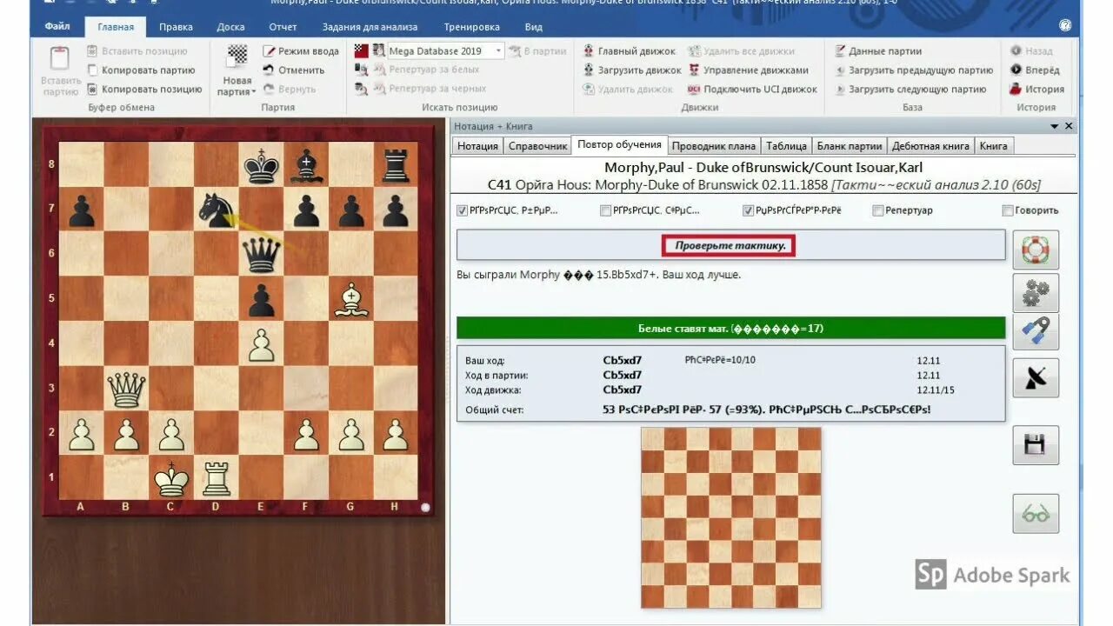
Task: Toggle the third checked training option checkbox
Action: (x=748, y=210)
